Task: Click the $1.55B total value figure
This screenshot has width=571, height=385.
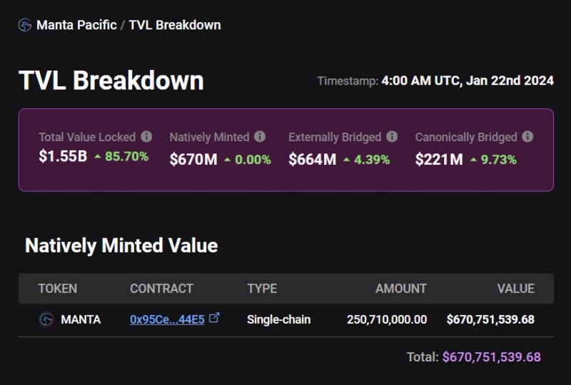Action: tap(63, 157)
